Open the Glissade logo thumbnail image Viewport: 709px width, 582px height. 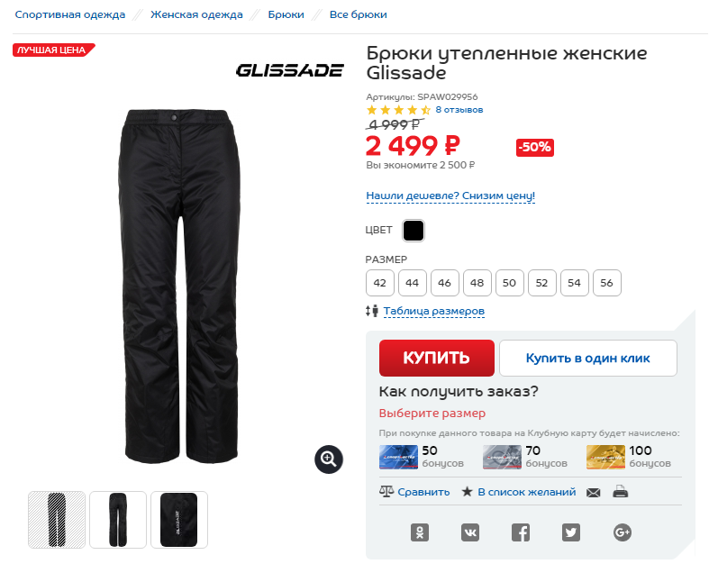[x=179, y=520]
